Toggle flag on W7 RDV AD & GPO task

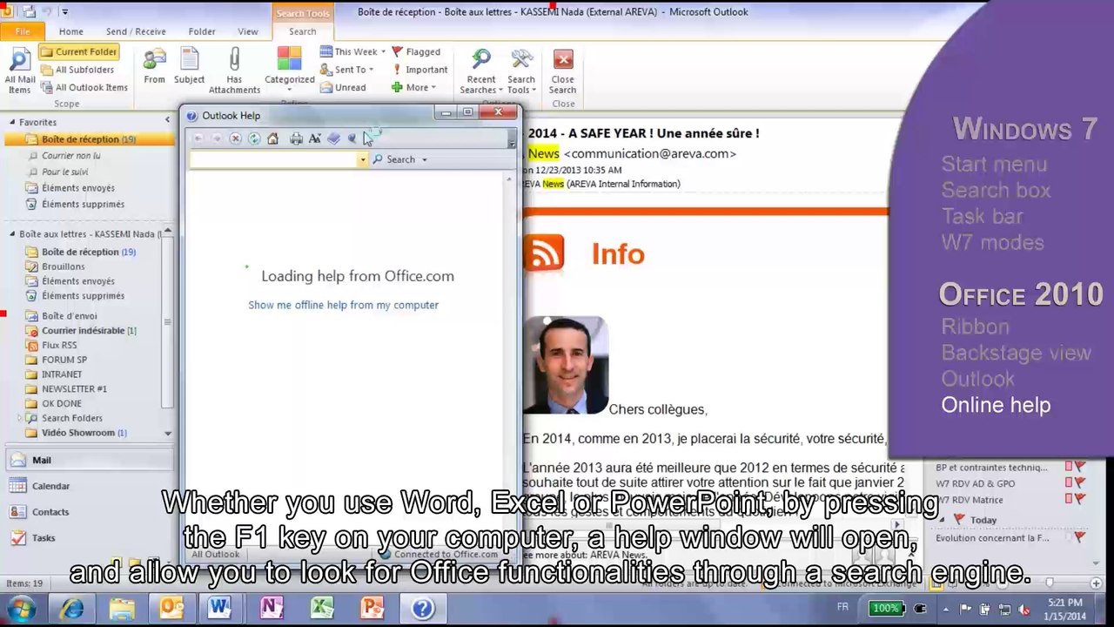(x=1079, y=483)
